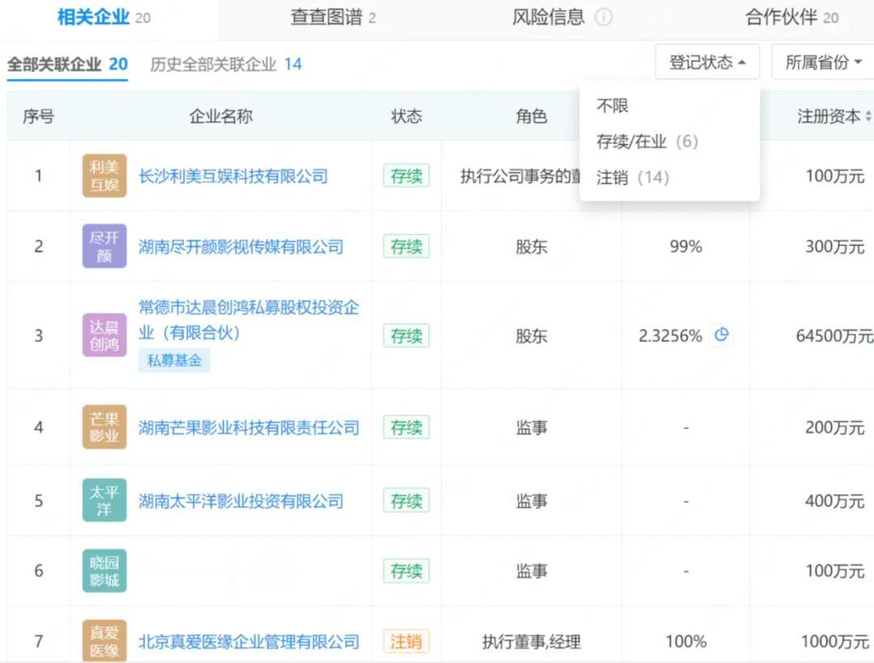
Task: Open 湖南芒果影业科技有限责任公司 link
Action: (248, 428)
